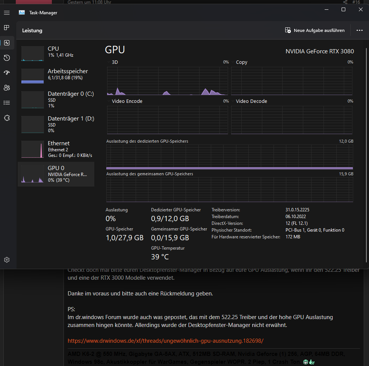Select the Ethernet performance entry
The image size is (369, 366).
(x=56, y=149)
